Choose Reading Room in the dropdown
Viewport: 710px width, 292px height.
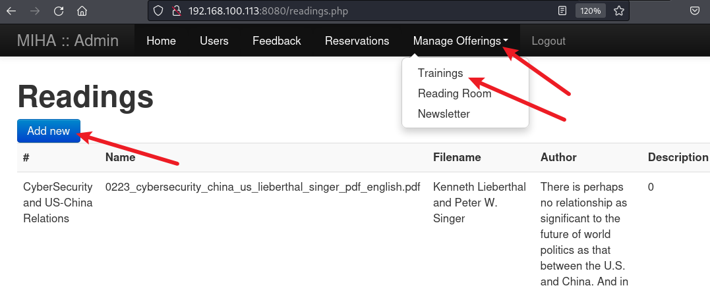(x=454, y=93)
